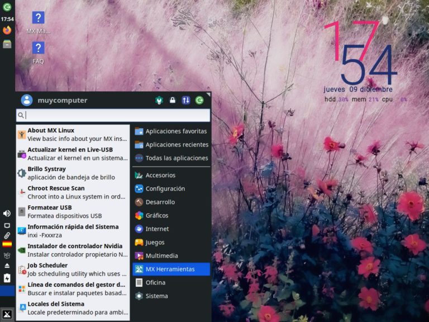The image size is (429, 322).
Task: Launch Formatear USB
Action: [73, 212]
